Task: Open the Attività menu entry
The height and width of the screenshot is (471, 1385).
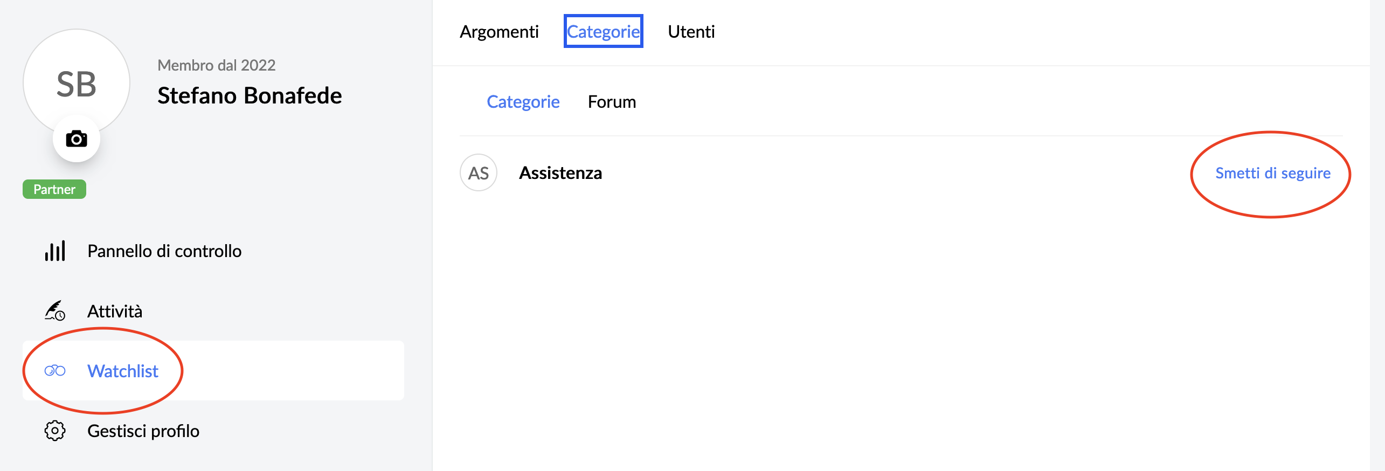Action: (x=115, y=311)
